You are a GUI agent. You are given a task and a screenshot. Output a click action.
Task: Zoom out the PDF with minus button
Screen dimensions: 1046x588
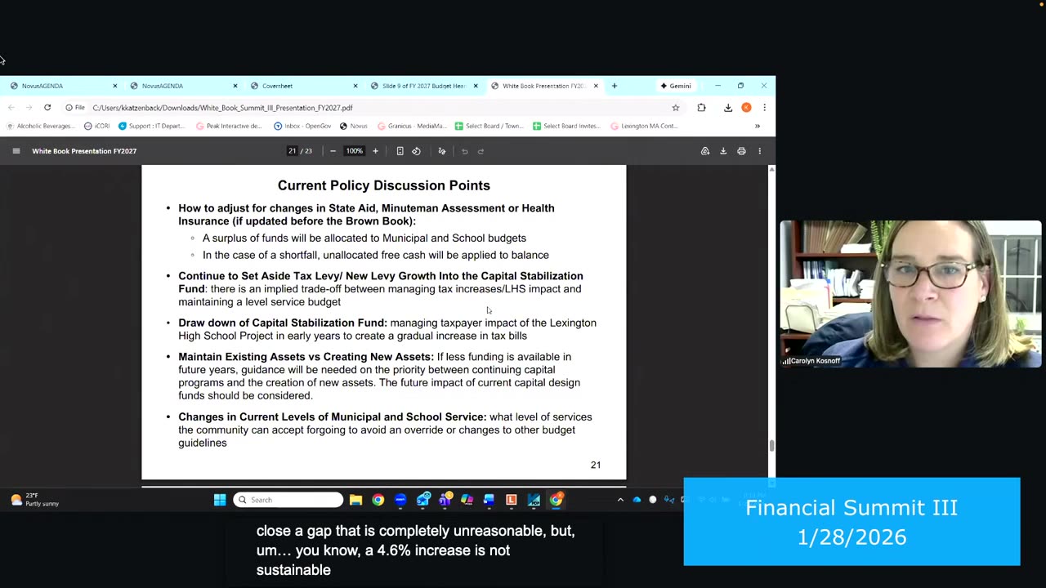pyautogui.click(x=333, y=151)
